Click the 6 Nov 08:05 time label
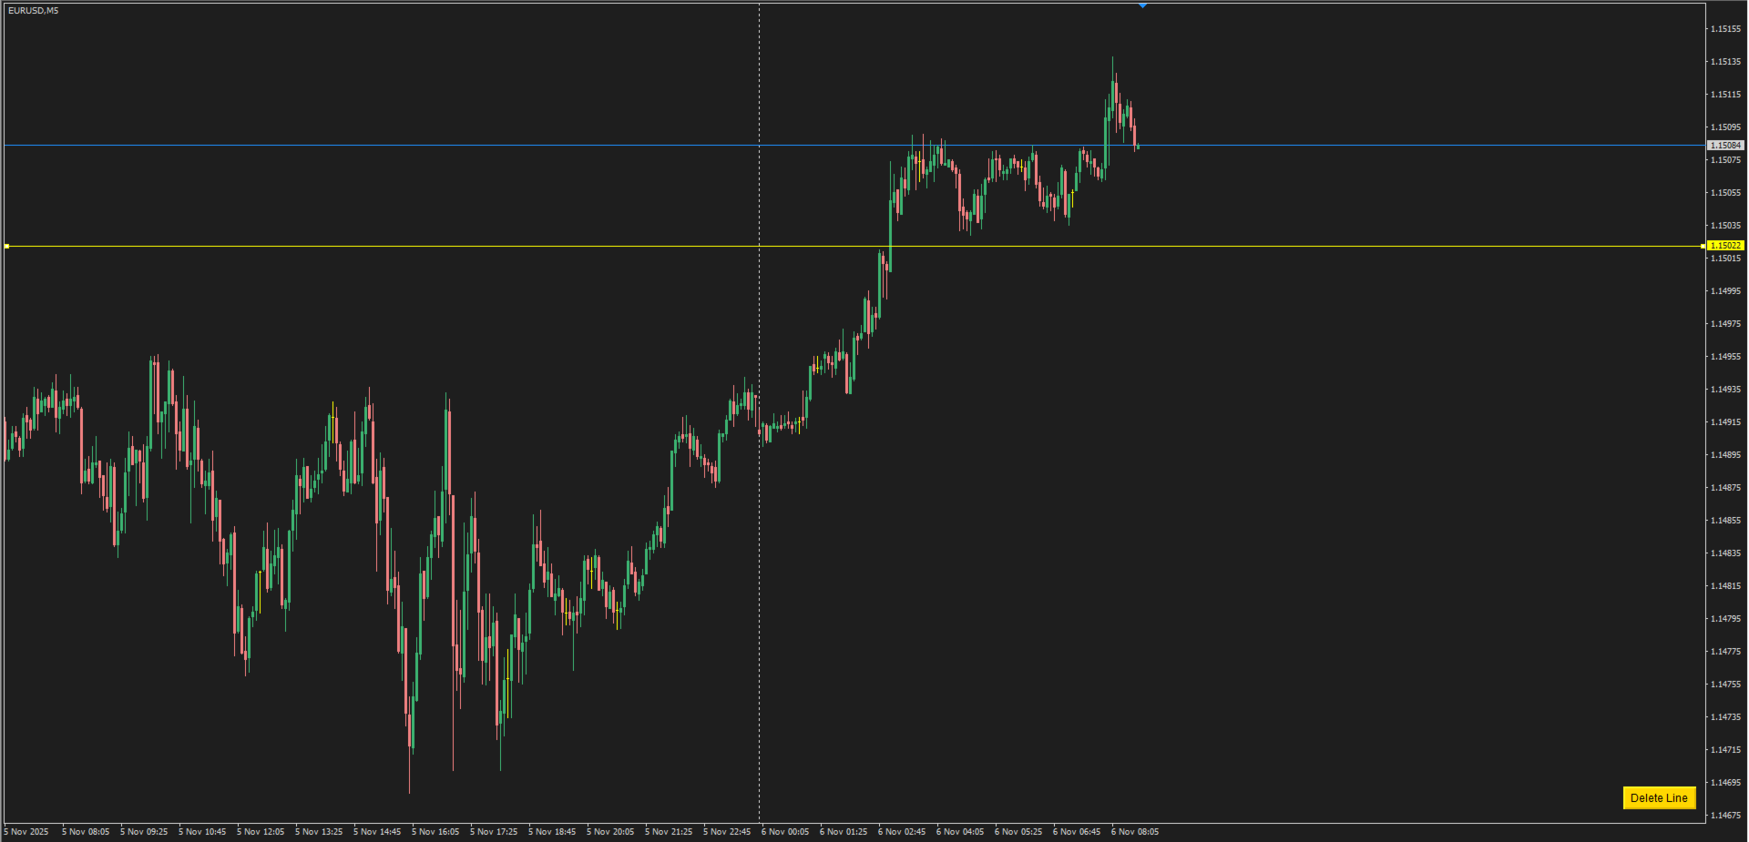 (x=1135, y=832)
